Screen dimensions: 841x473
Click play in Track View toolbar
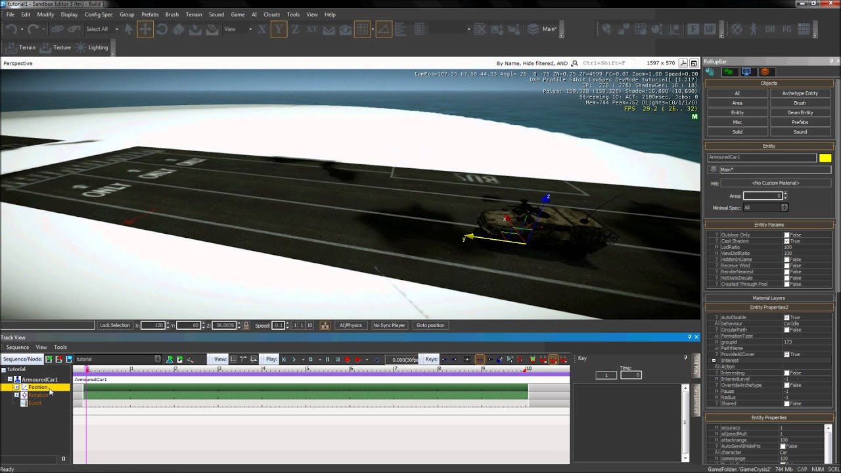click(x=294, y=359)
